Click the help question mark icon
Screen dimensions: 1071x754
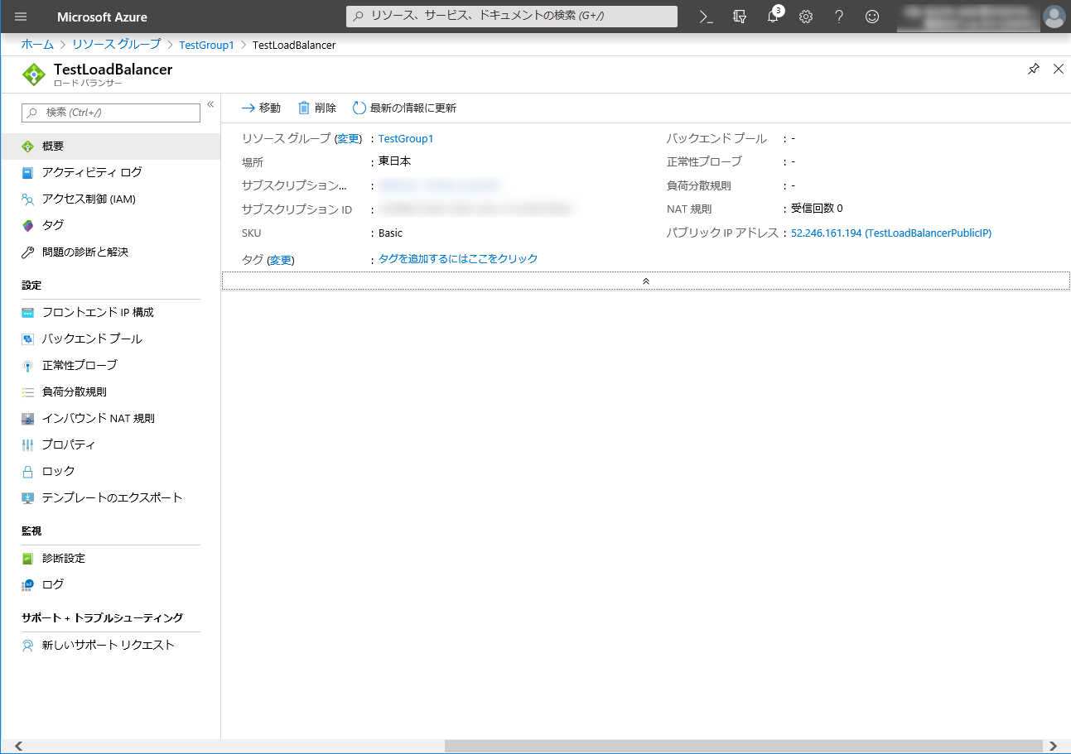point(838,17)
